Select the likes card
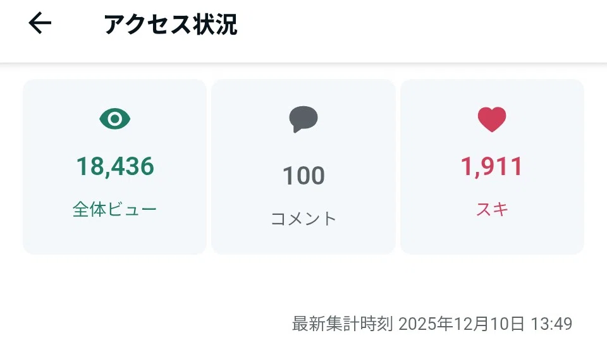The image size is (607, 340). pos(492,167)
